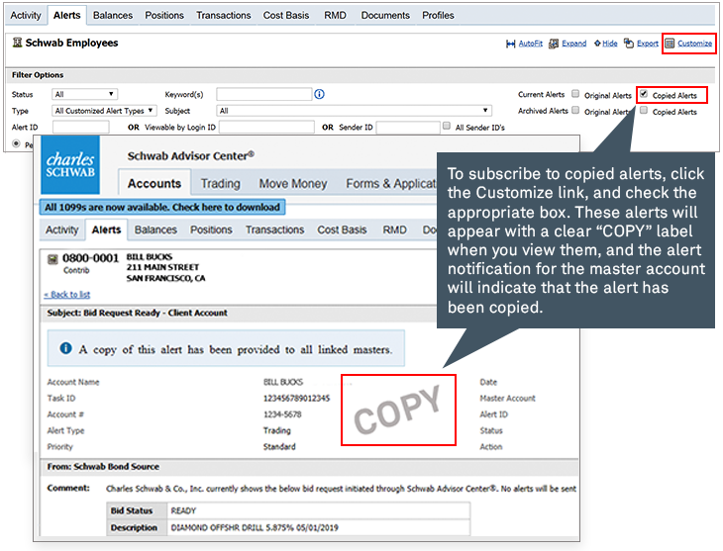Open the AutoFit link

coord(531,44)
